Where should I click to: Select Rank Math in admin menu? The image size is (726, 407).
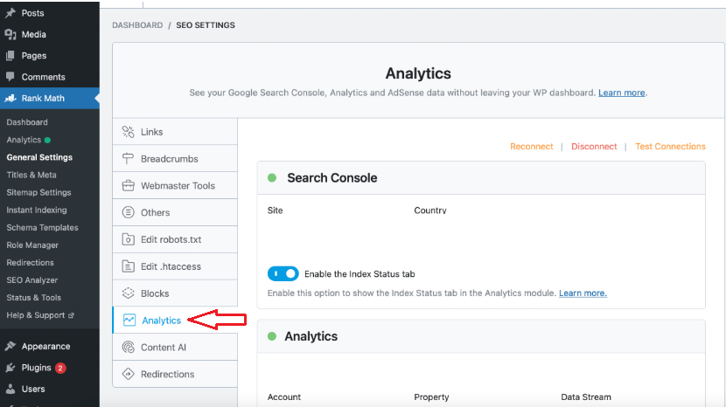point(50,98)
